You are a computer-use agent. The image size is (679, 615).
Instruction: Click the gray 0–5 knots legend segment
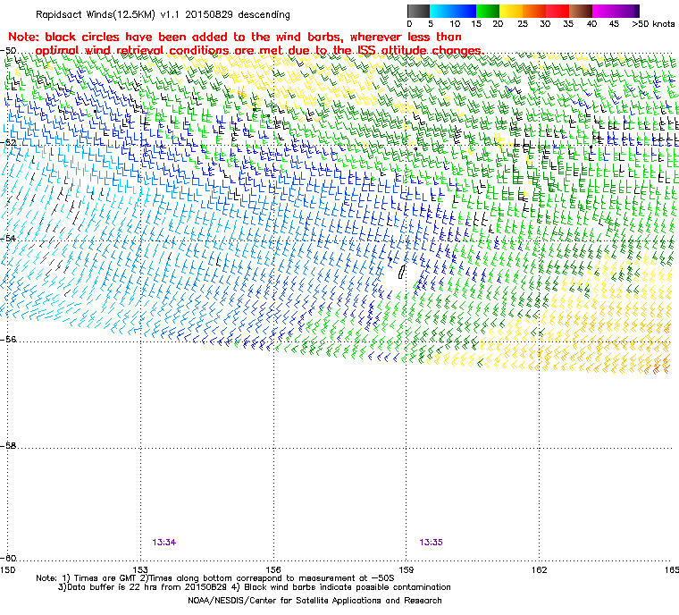[x=418, y=11]
